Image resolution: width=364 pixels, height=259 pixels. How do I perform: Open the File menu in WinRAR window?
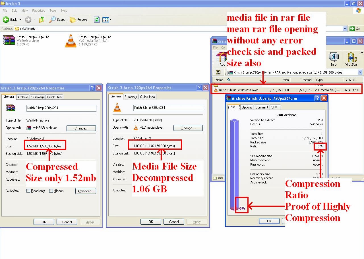[215, 47]
